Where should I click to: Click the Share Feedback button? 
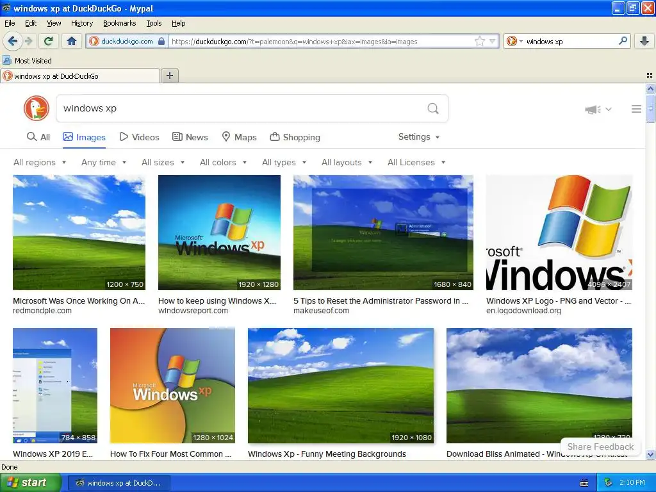(x=600, y=447)
